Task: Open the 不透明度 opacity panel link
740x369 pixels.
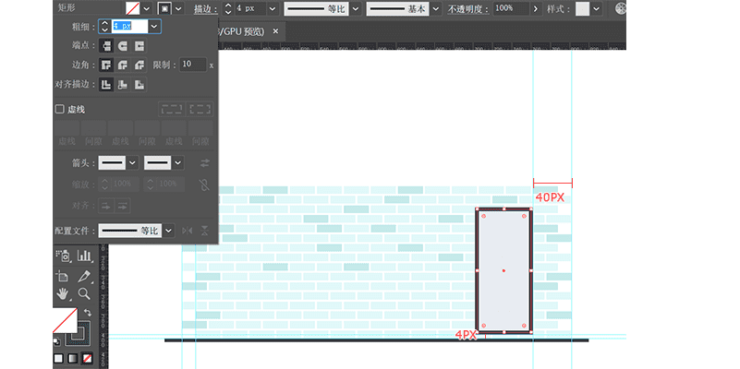Action: [x=468, y=9]
